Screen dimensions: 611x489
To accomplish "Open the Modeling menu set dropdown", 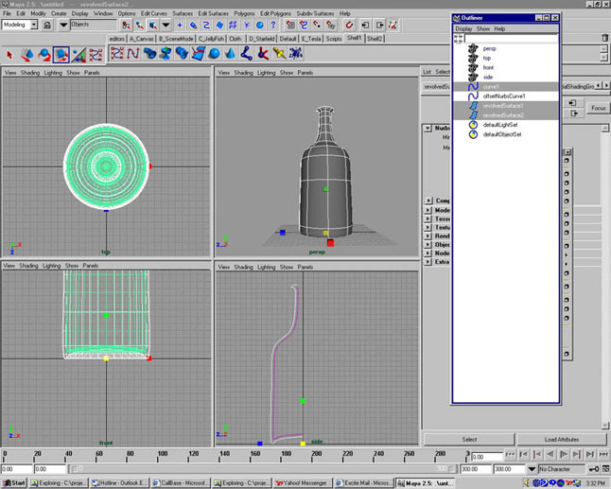I will [34, 25].
